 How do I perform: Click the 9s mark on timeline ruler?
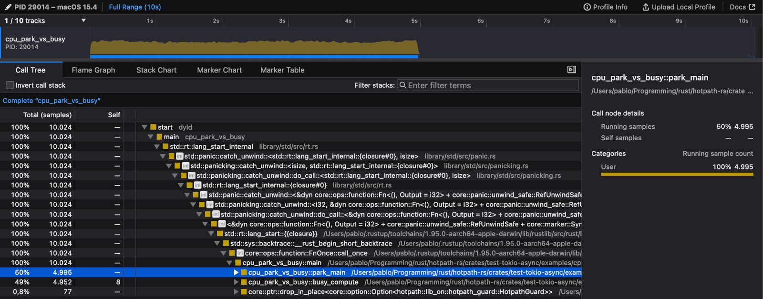[x=679, y=21]
